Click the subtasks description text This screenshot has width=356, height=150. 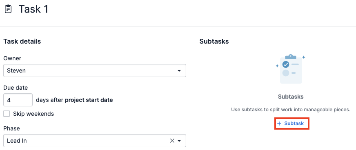point(291,110)
